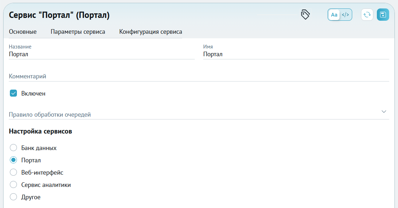
Task: Click the tag label icon
Action: point(305,15)
